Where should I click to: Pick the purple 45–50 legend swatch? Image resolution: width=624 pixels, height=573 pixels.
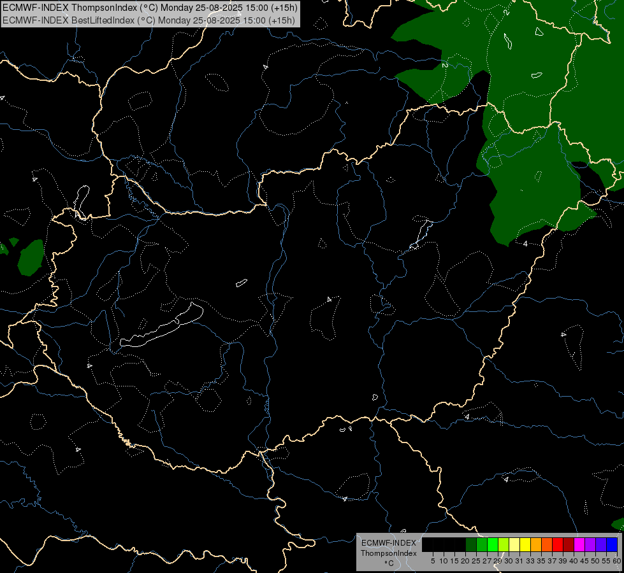(x=590, y=544)
